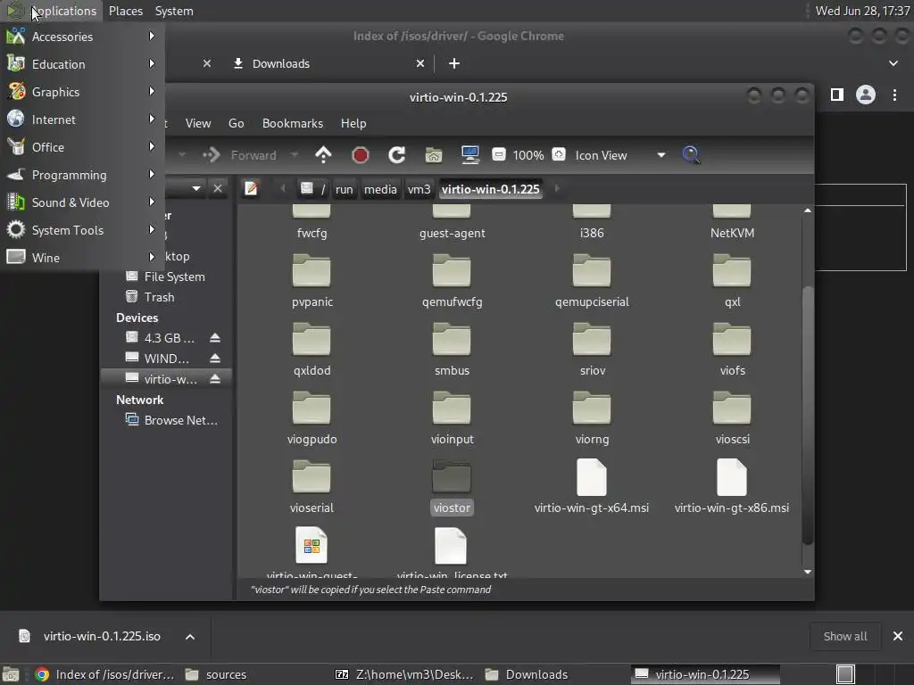Open the side pane type dropdown

[x=196, y=188]
